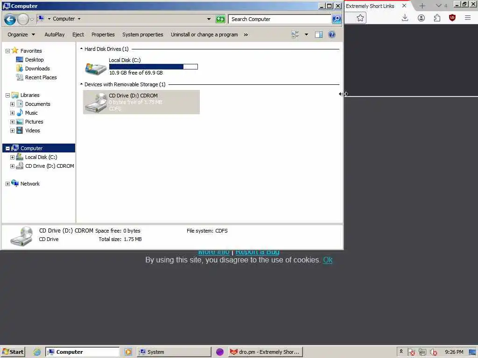Select the Local Disk (C:) drive icon

tap(95, 68)
